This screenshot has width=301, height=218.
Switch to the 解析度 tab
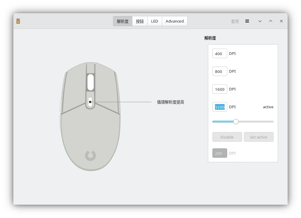click(x=123, y=21)
